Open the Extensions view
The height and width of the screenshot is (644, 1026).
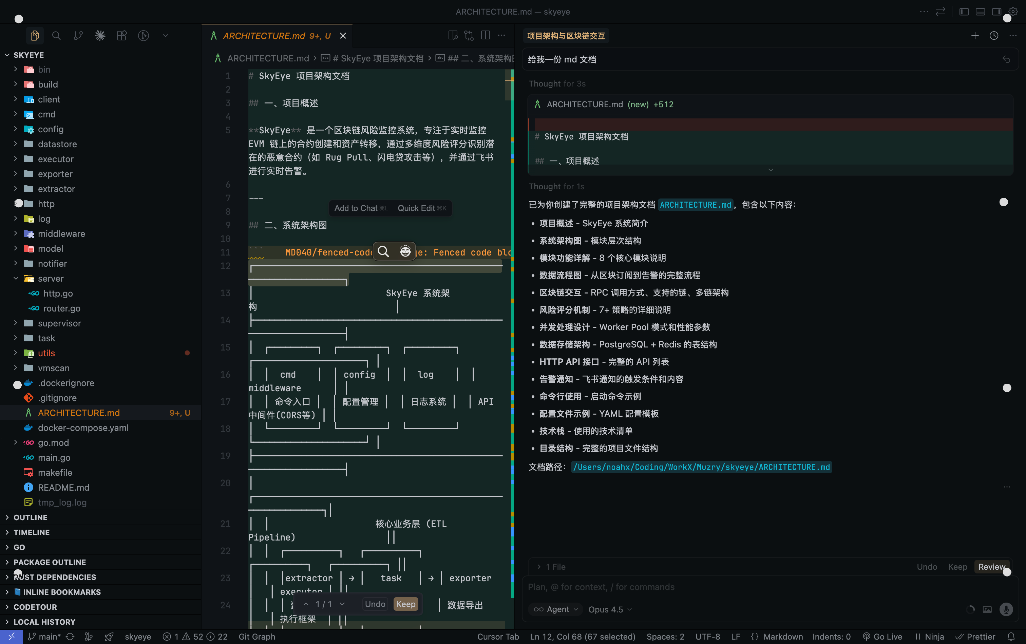tap(122, 35)
